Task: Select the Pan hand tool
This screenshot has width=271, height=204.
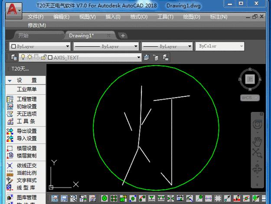Action: [258, 141]
